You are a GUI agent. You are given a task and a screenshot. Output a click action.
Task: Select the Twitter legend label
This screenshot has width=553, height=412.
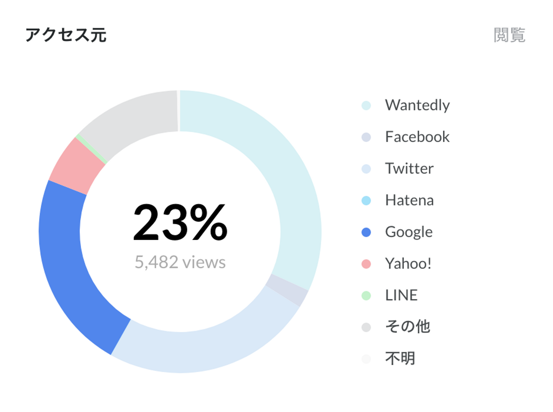[x=409, y=169]
